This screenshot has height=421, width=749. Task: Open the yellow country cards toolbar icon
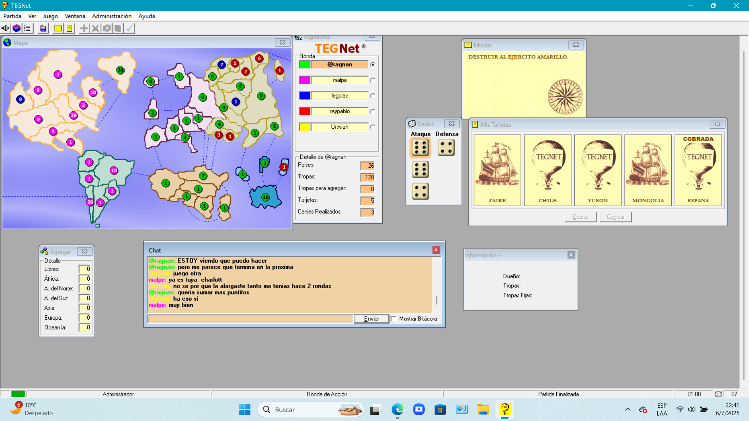coord(69,28)
